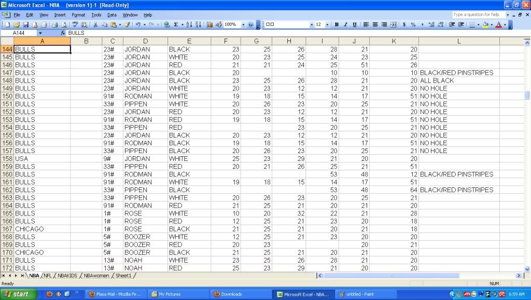Apply the red Font Color
This screenshot has height=300, width=531.
(498, 24)
